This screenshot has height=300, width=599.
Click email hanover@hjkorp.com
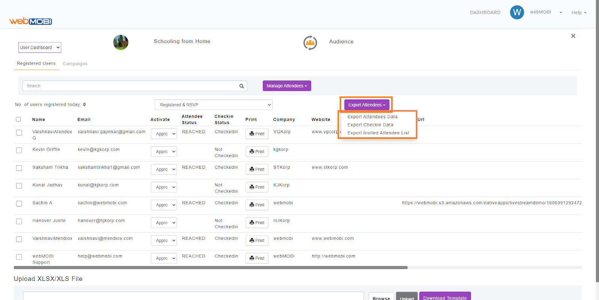(x=101, y=221)
